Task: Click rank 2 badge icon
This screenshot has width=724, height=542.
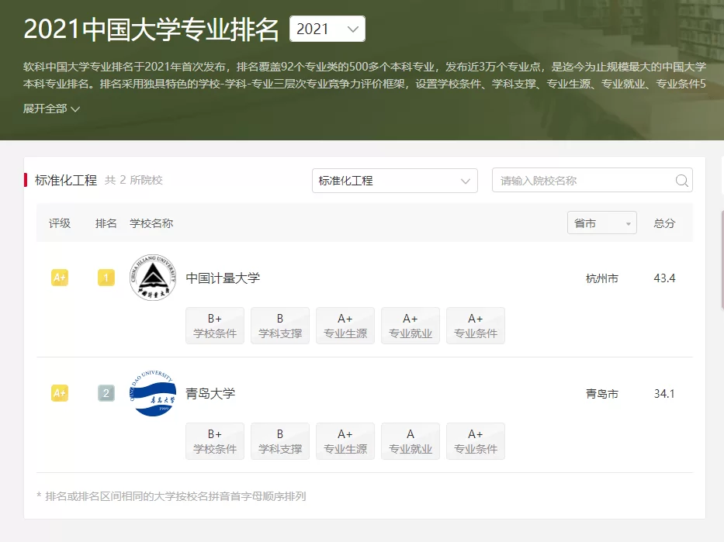Action: pyautogui.click(x=106, y=393)
